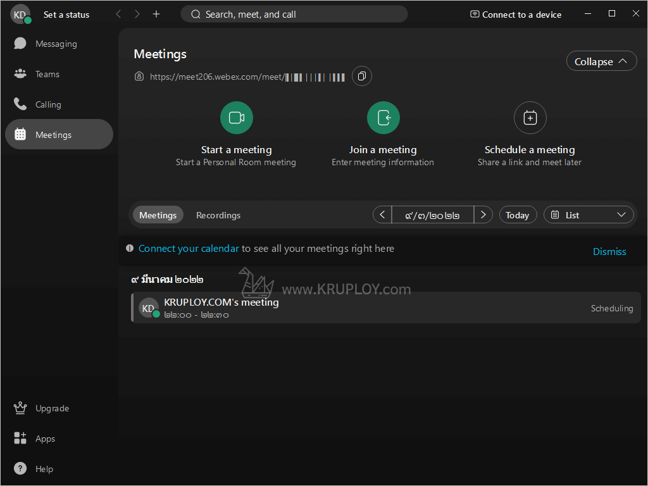Open the Teams section
Screen dimensions: 648x486
pyautogui.click(x=59, y=74)
